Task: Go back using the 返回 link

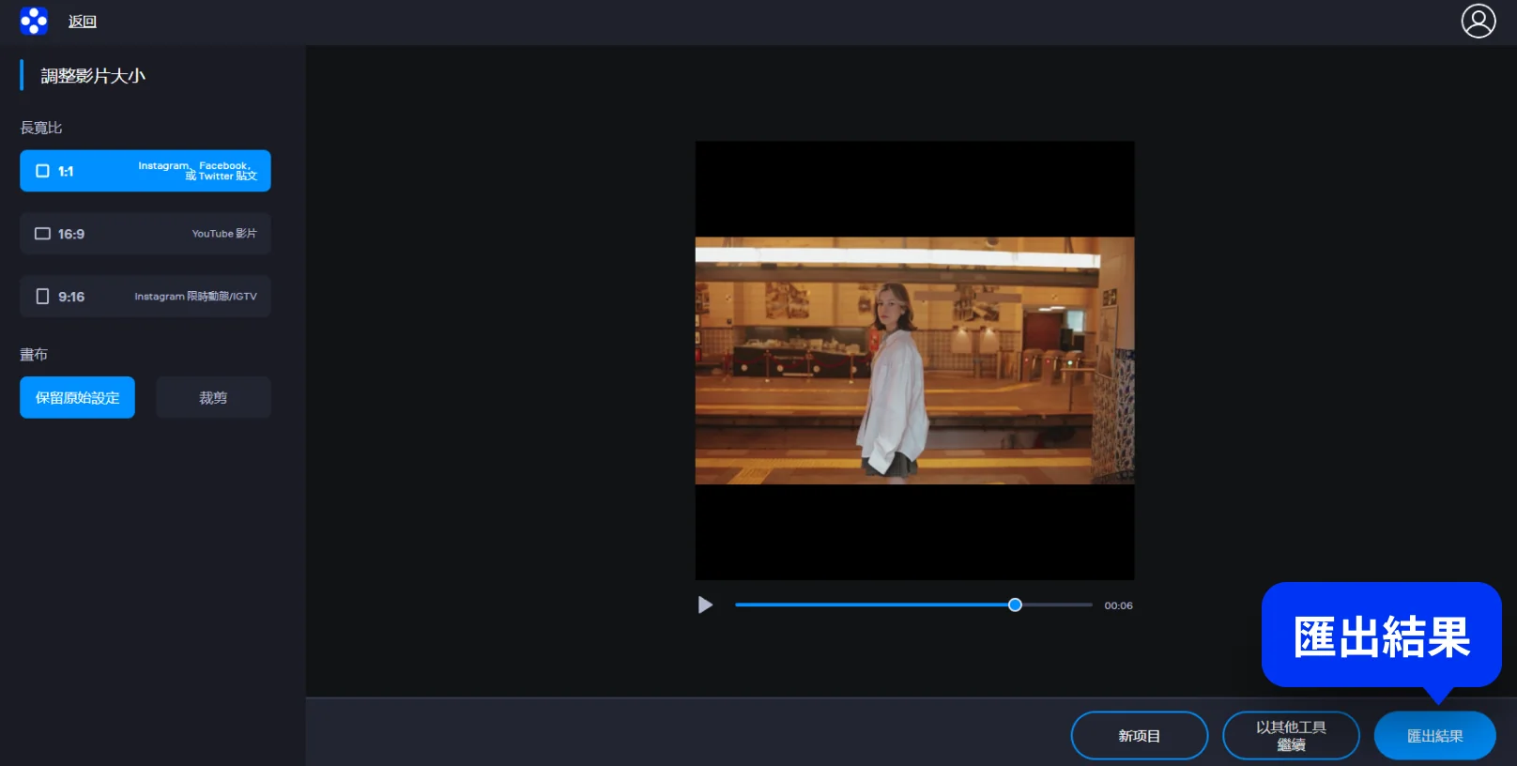Action: 83,22
